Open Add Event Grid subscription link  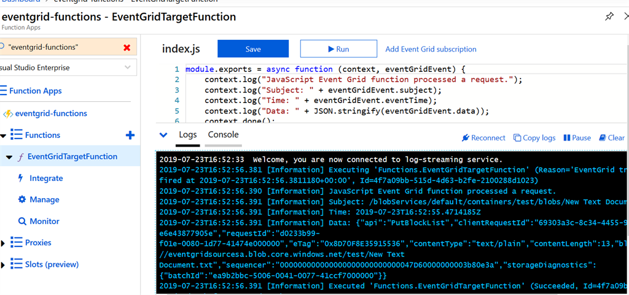(x=431, y=49)
